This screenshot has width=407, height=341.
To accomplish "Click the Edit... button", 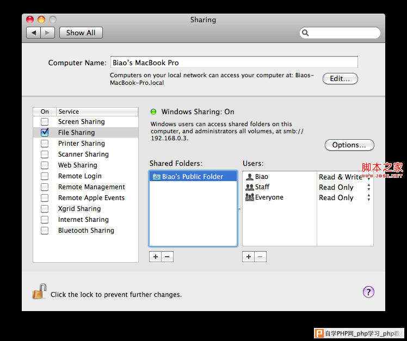I will (x=340, y=79).
